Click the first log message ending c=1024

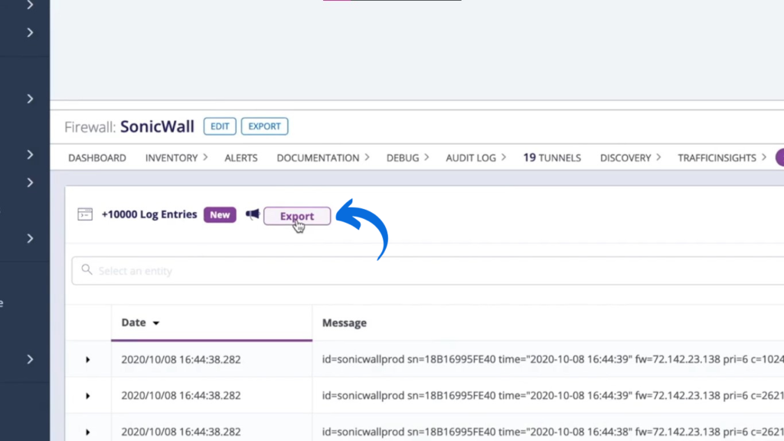click(x=553, y=360)
